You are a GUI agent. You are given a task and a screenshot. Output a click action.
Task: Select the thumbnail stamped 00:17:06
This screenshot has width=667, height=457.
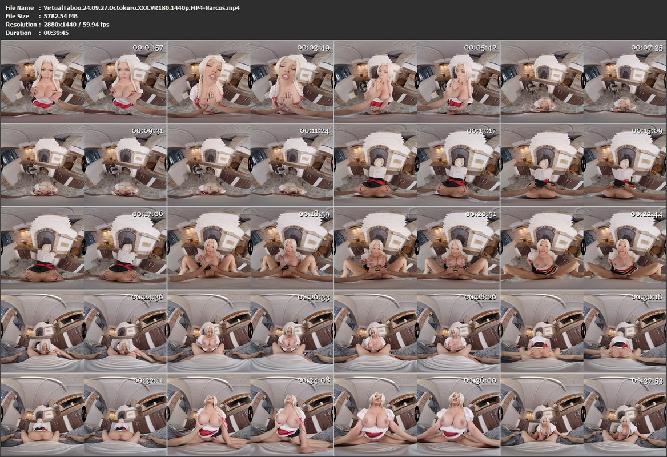[84, 248]
